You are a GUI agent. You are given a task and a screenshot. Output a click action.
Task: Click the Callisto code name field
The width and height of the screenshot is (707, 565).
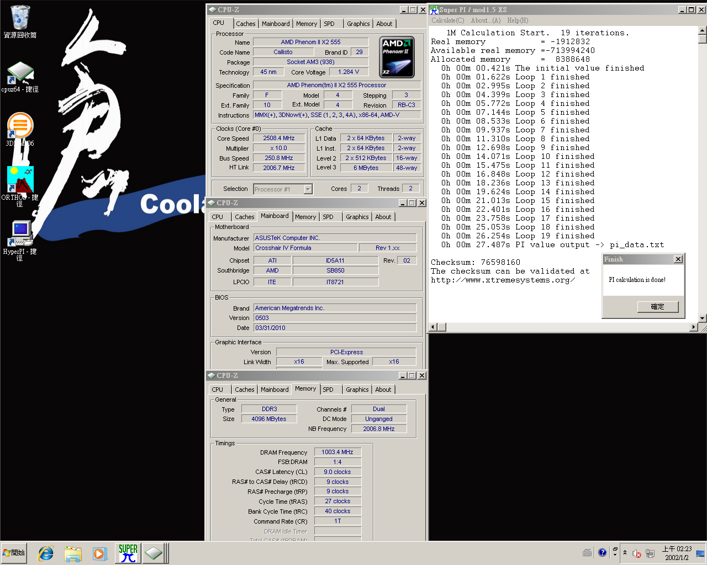pyautogui.click(x=283, y=52)
